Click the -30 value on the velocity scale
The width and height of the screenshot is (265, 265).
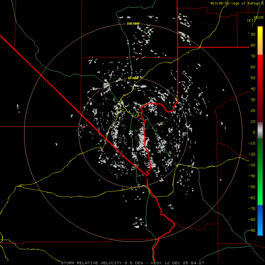coord(252,165)
